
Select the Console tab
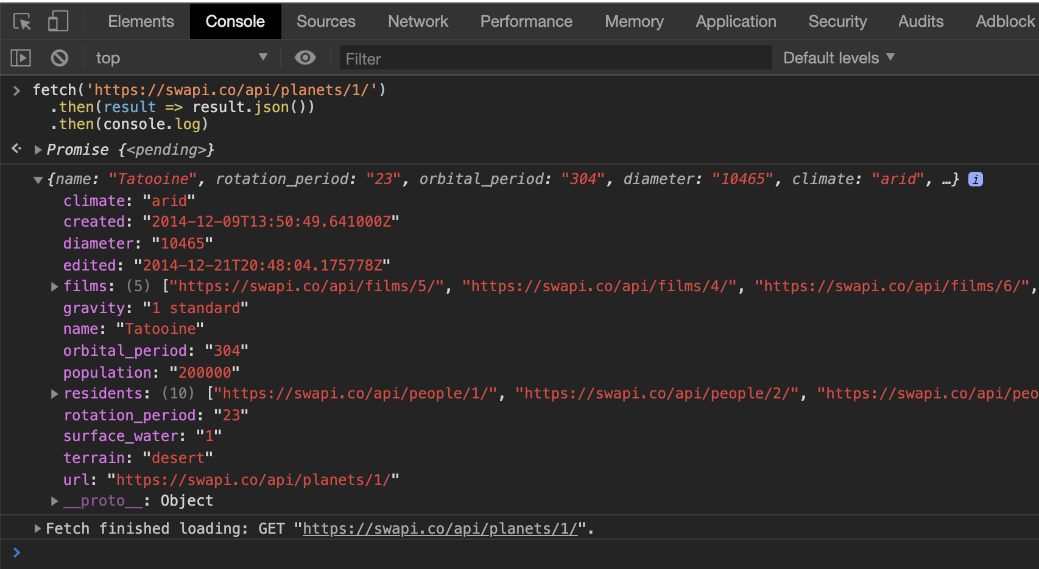point(235,21)
